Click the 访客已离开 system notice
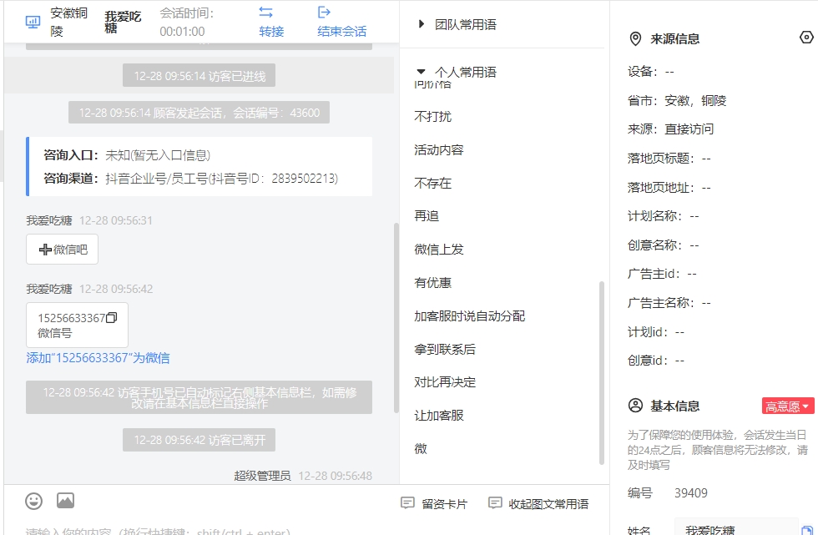Viewport: 818px width, 535px height. click(199, 440)
